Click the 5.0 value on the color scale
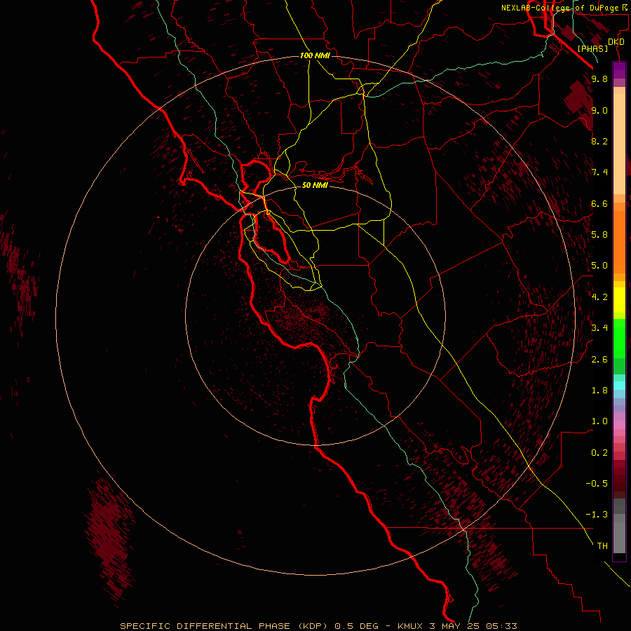This screenshot has height=631, width=631. point(599,266)
